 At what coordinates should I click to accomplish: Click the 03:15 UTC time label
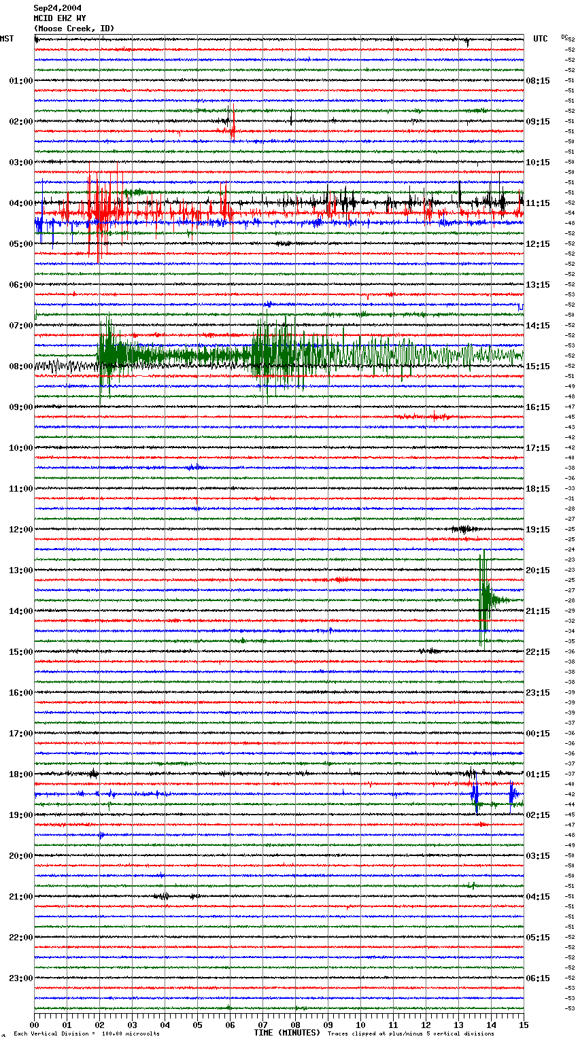click(538, 856)
